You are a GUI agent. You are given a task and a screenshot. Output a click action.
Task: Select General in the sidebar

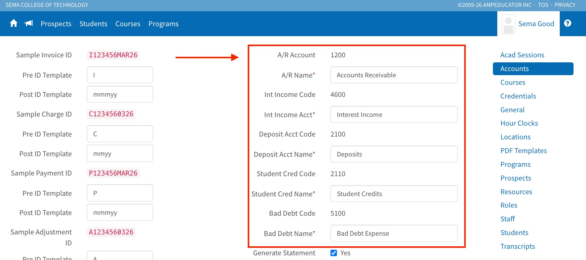coord(512,110)
